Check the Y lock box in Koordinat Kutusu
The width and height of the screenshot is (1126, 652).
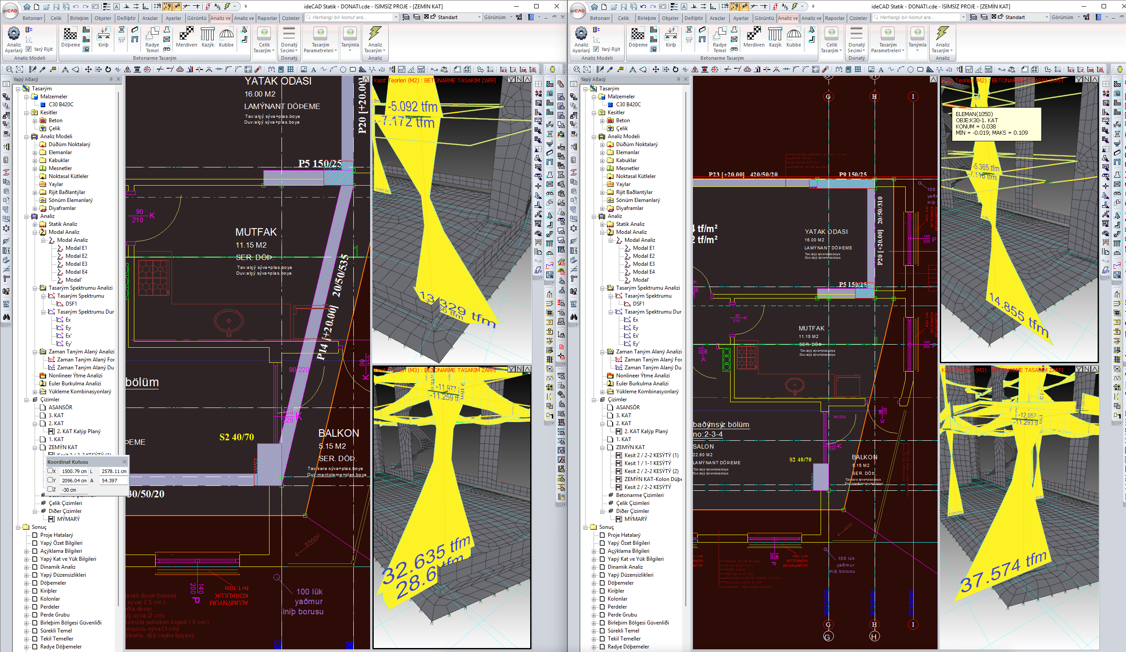(50, 480)
